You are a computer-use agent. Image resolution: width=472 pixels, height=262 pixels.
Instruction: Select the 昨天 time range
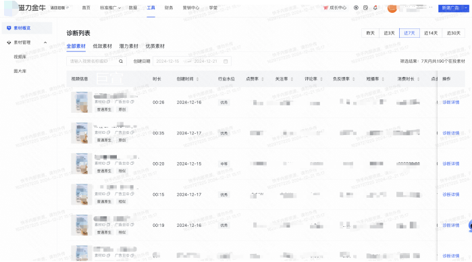[370, 33]
